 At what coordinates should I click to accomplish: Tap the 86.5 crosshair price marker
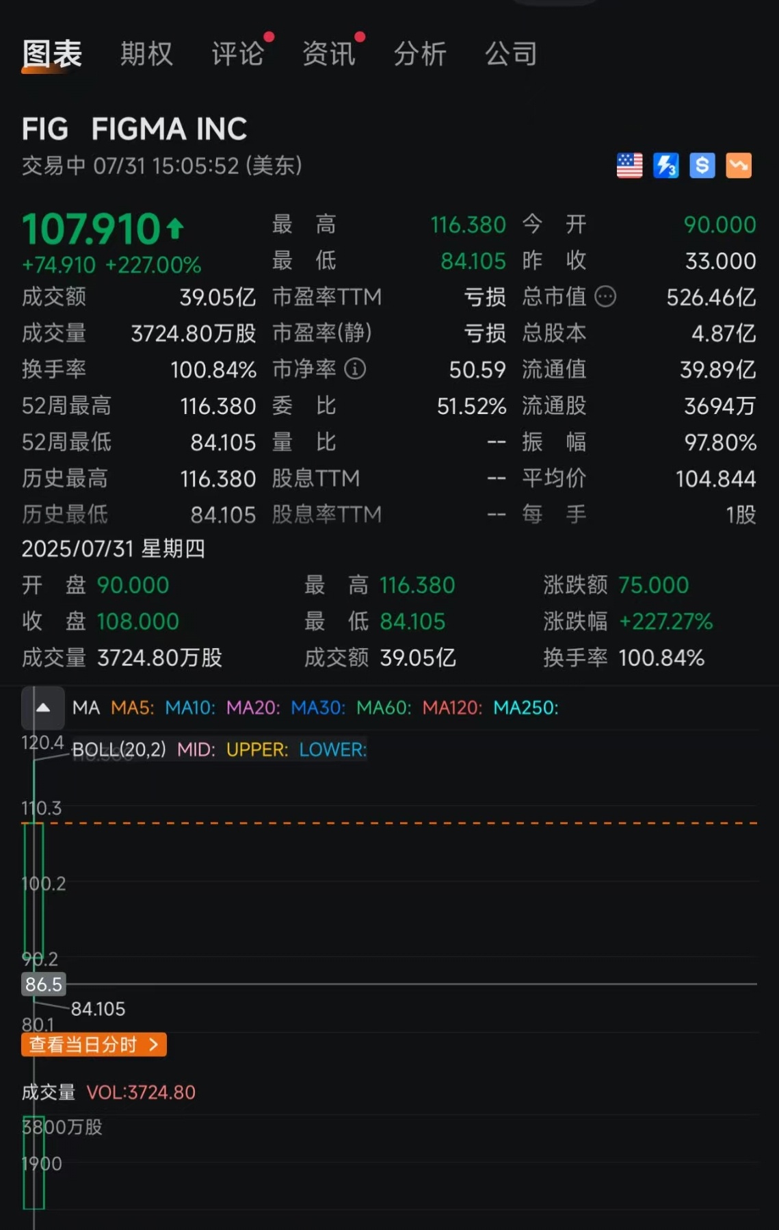pyautogui.click(x=44, y=984)
